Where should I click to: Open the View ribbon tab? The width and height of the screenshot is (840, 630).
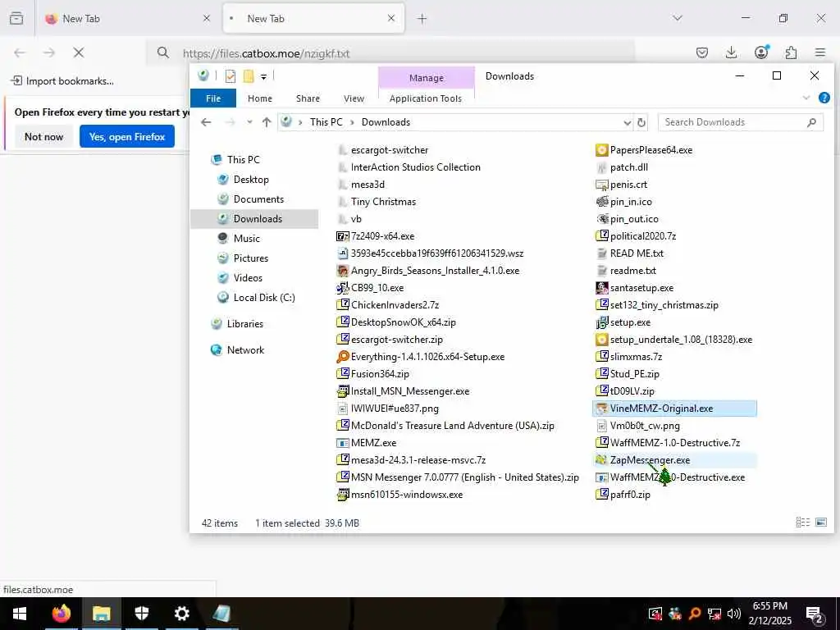(x=354, y=98)
